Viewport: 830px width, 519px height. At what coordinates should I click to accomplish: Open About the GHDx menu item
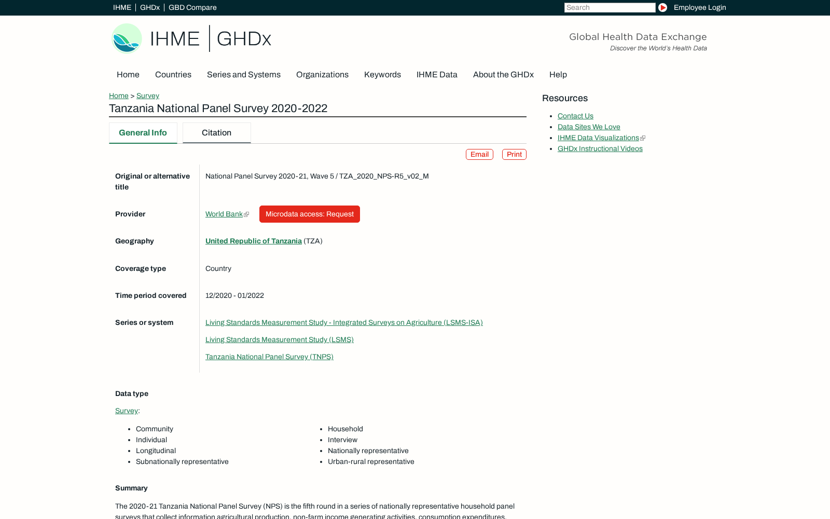[x=503, y=75]
